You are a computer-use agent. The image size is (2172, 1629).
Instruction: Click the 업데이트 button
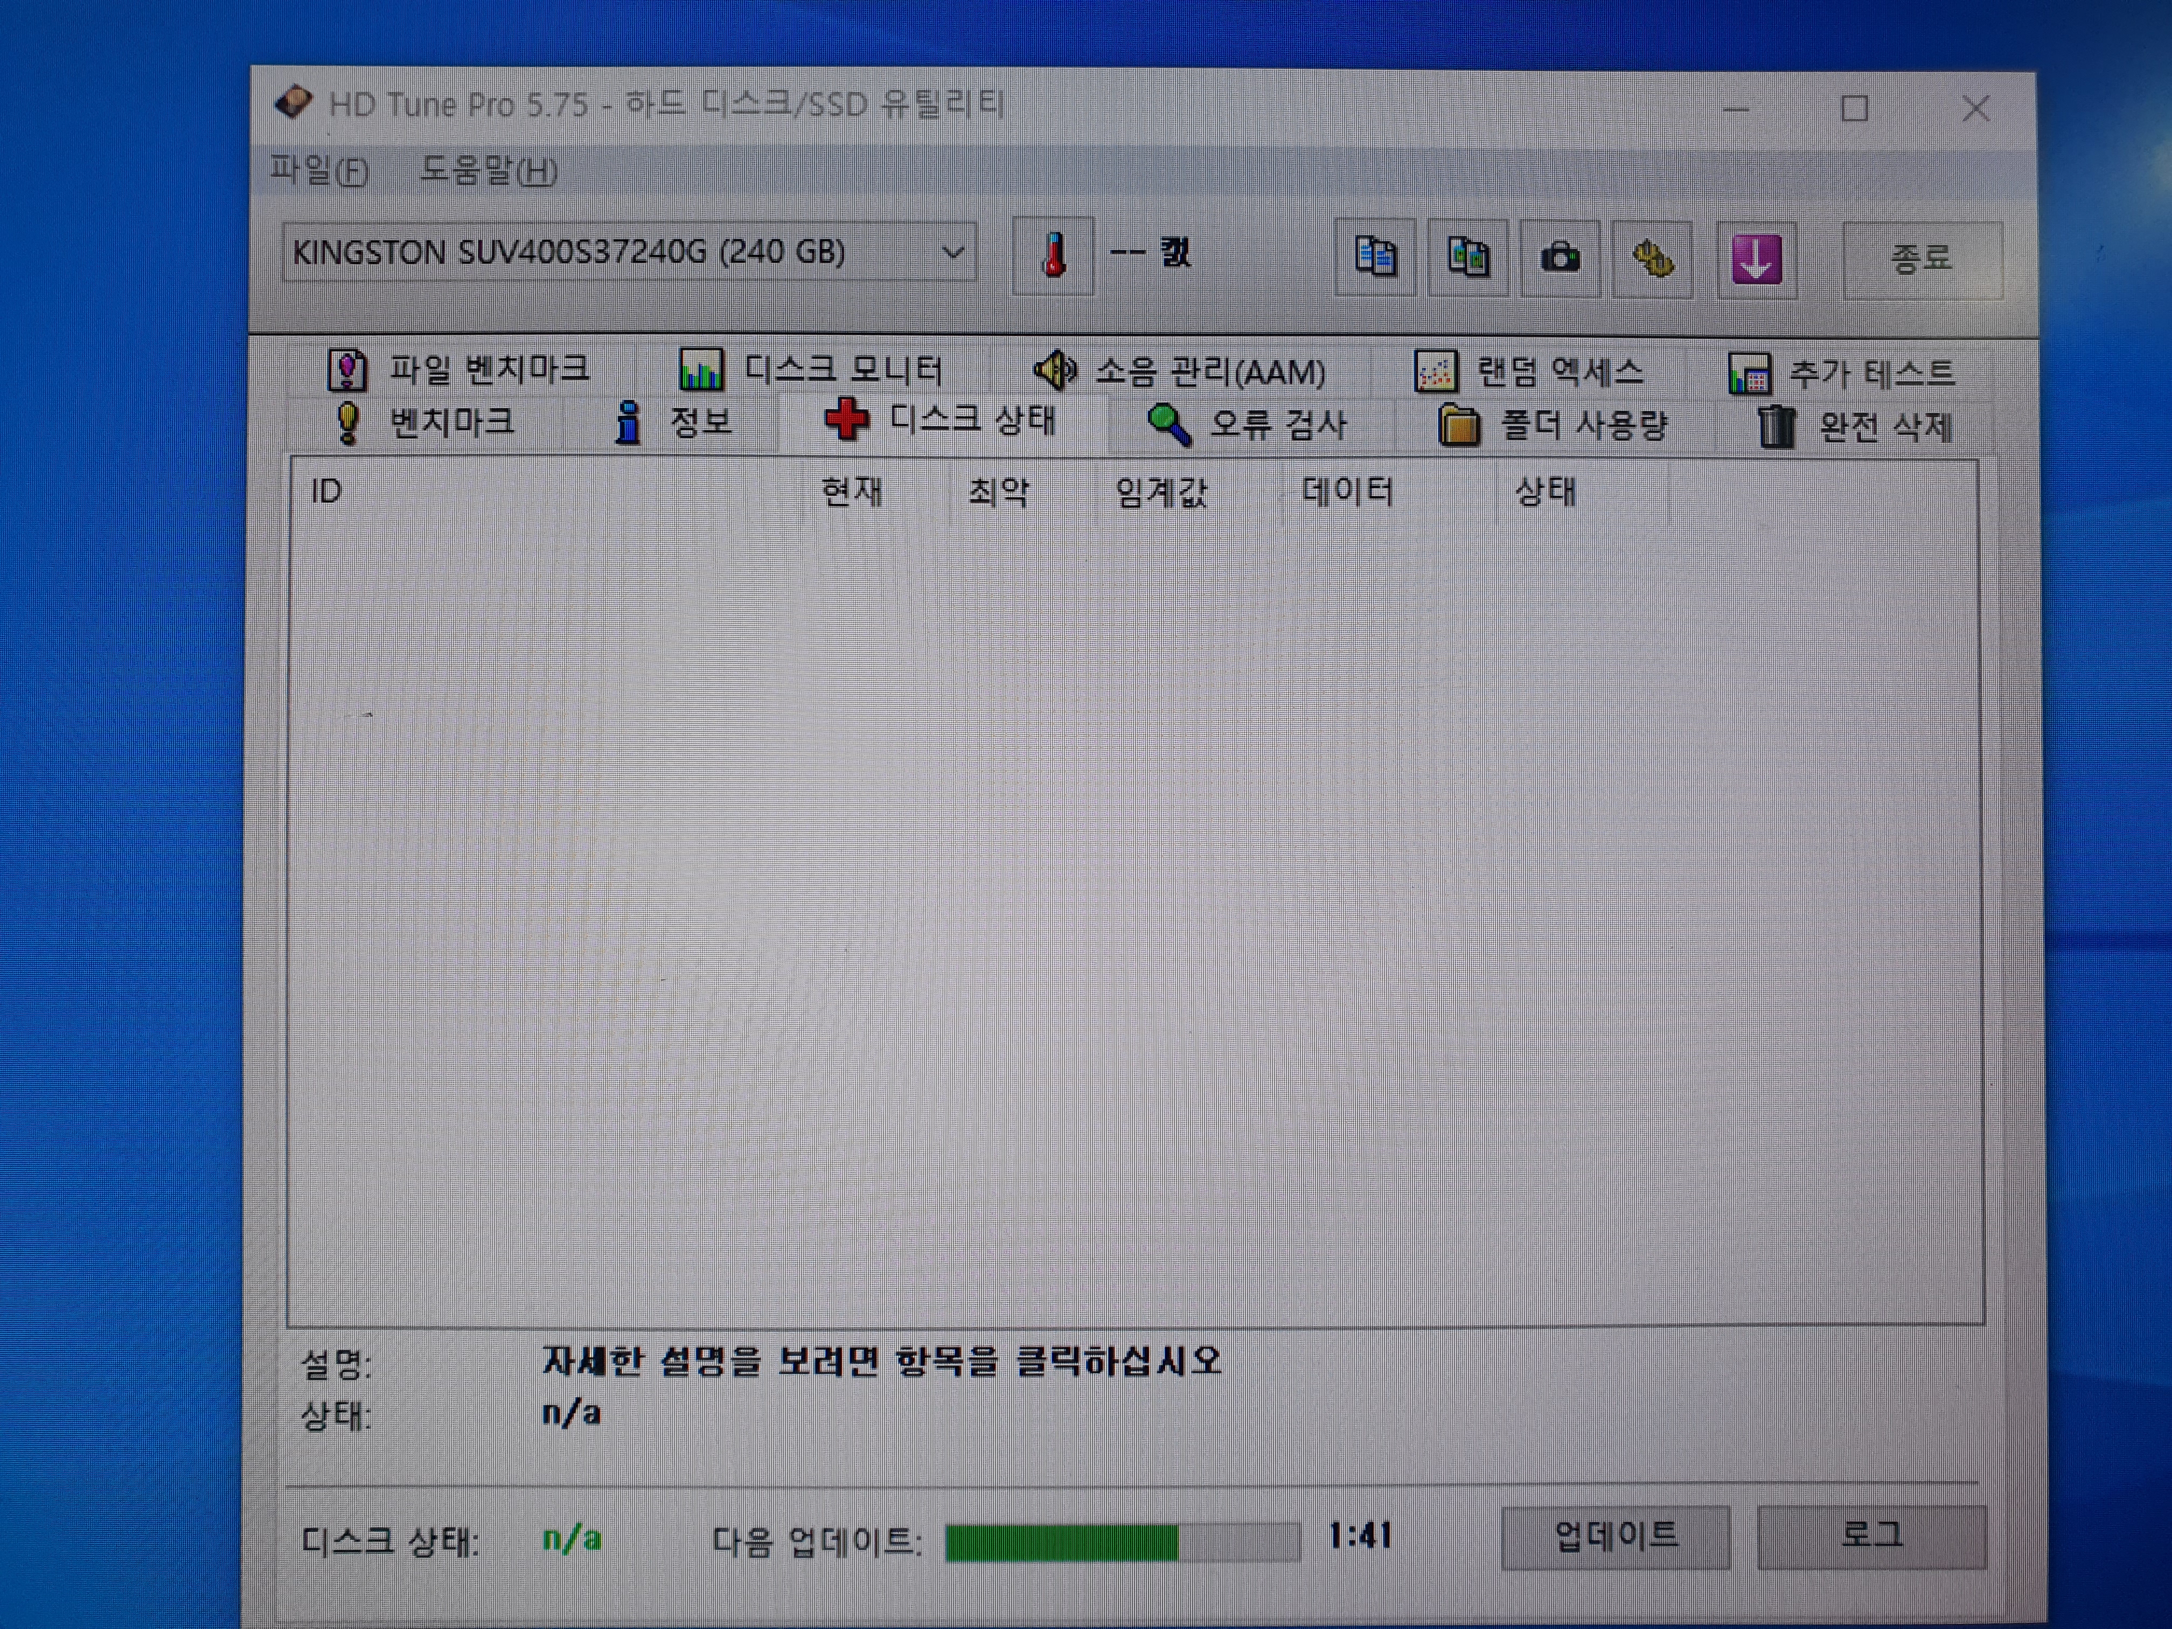click(1615, 1537)
